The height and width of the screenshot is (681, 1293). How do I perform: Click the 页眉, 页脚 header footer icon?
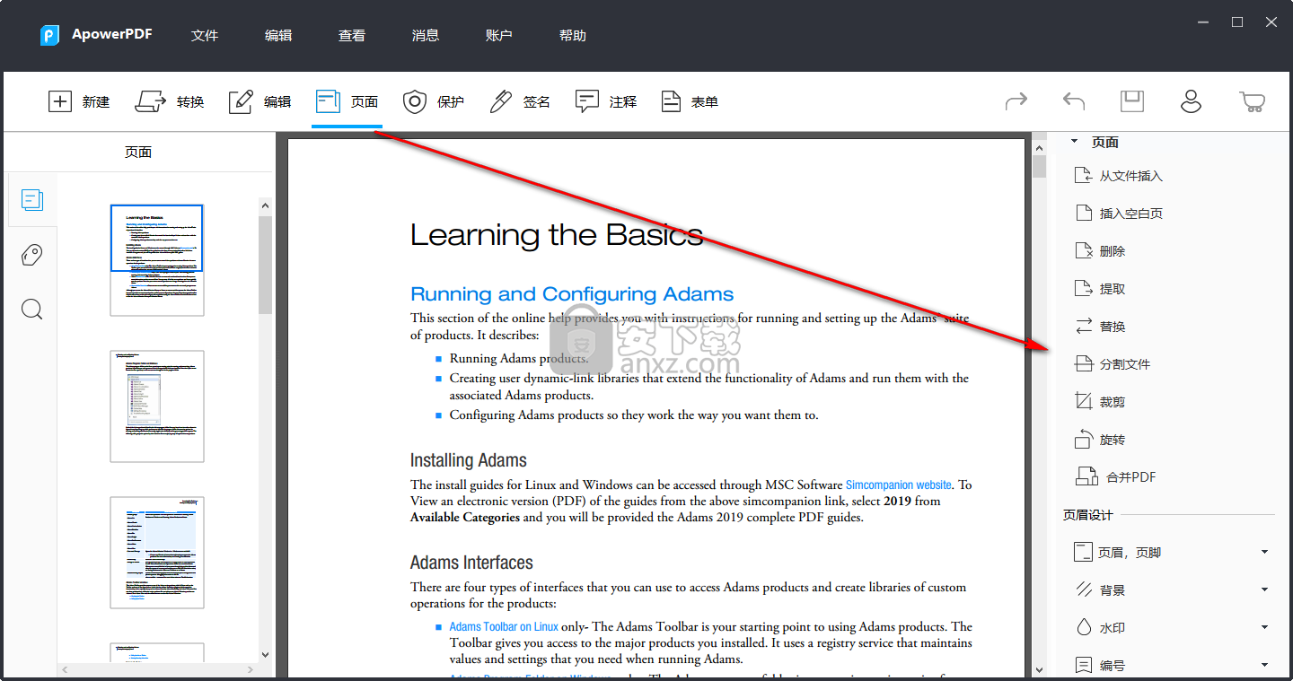point(1084,553)
